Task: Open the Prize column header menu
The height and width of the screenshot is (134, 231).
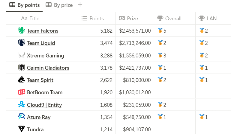Action: (x=135, y=18)
